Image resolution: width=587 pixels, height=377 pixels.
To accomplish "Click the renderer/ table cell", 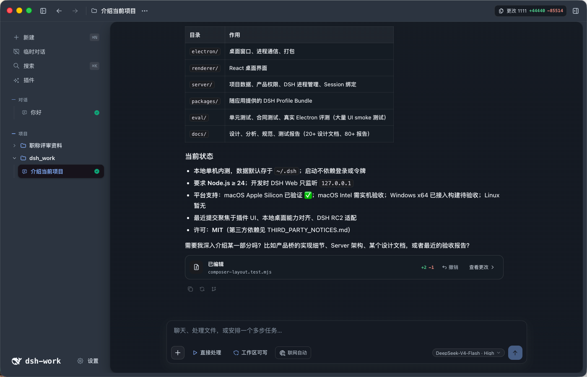I will [205, 68].
